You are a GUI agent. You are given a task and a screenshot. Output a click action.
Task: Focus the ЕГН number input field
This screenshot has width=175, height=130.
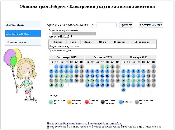(x=106, y=25)
